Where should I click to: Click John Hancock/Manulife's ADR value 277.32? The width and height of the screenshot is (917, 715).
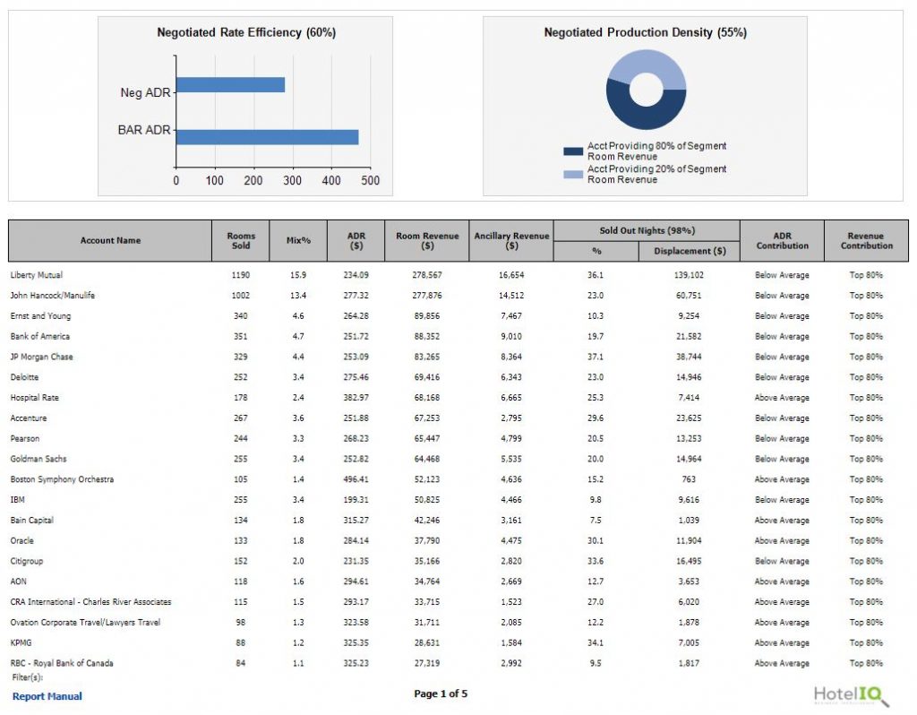(356, 296)
